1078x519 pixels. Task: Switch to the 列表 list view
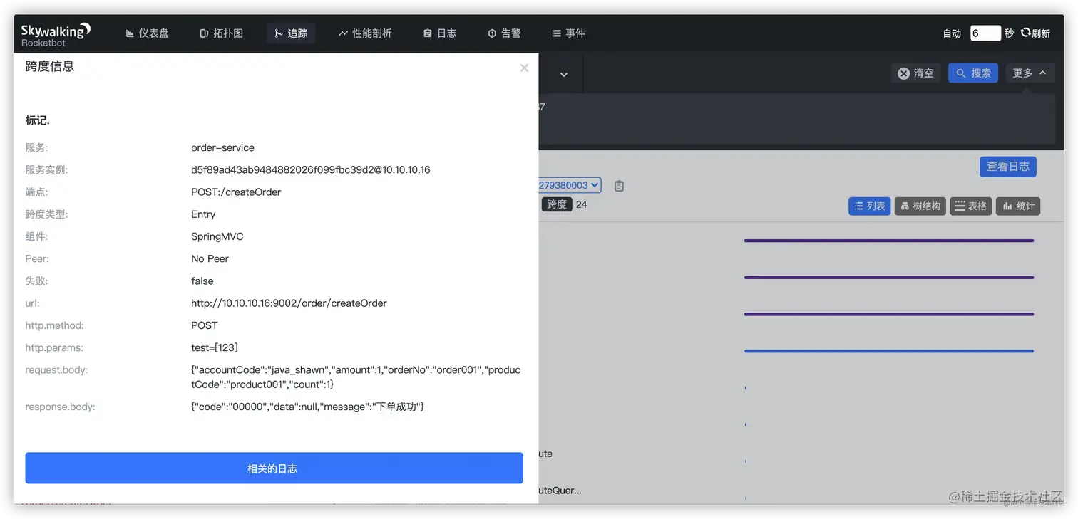pos(869,206)
